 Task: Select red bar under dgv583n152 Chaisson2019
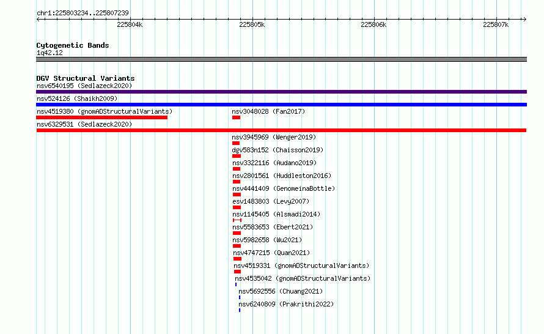237,156
